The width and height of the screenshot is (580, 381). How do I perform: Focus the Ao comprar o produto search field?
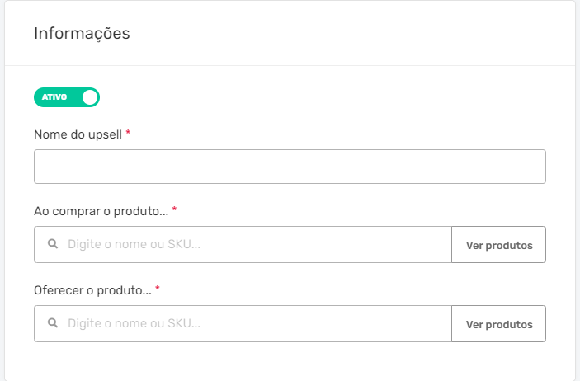243,244
